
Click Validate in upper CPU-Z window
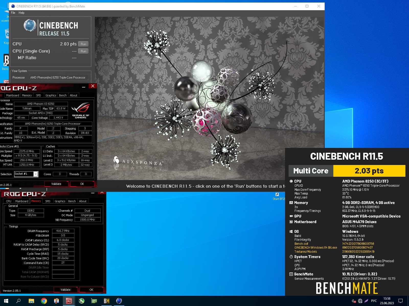tap(56, 184)
